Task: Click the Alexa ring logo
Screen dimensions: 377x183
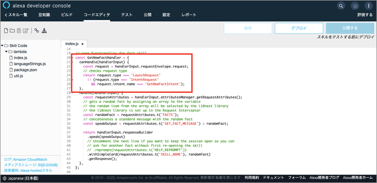Action: (6, 6)
